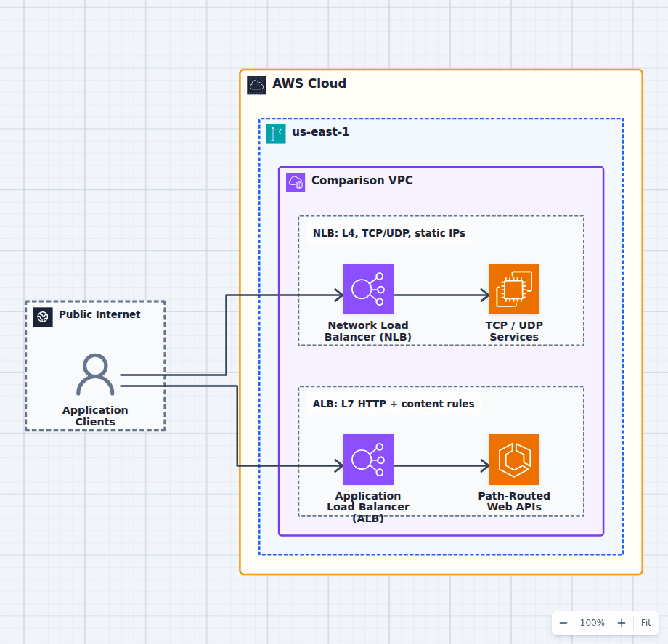This screenshot has width=668, height=644.
Task: Select the AWS Cloud group icon
Action: pyautogui.click(x=256, y=85)
